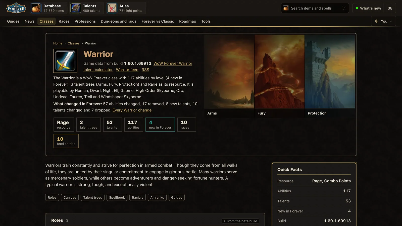The image size is (402, 226).
Task: Jump to All ranks section chip
Action: point(157,197)
